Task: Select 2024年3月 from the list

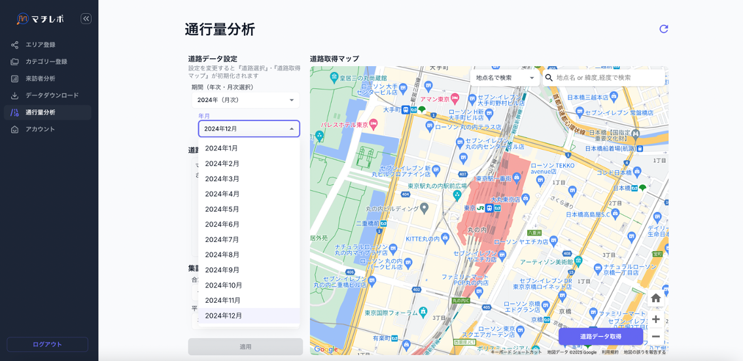Action: pyautogui.click(x=249, y=179)
